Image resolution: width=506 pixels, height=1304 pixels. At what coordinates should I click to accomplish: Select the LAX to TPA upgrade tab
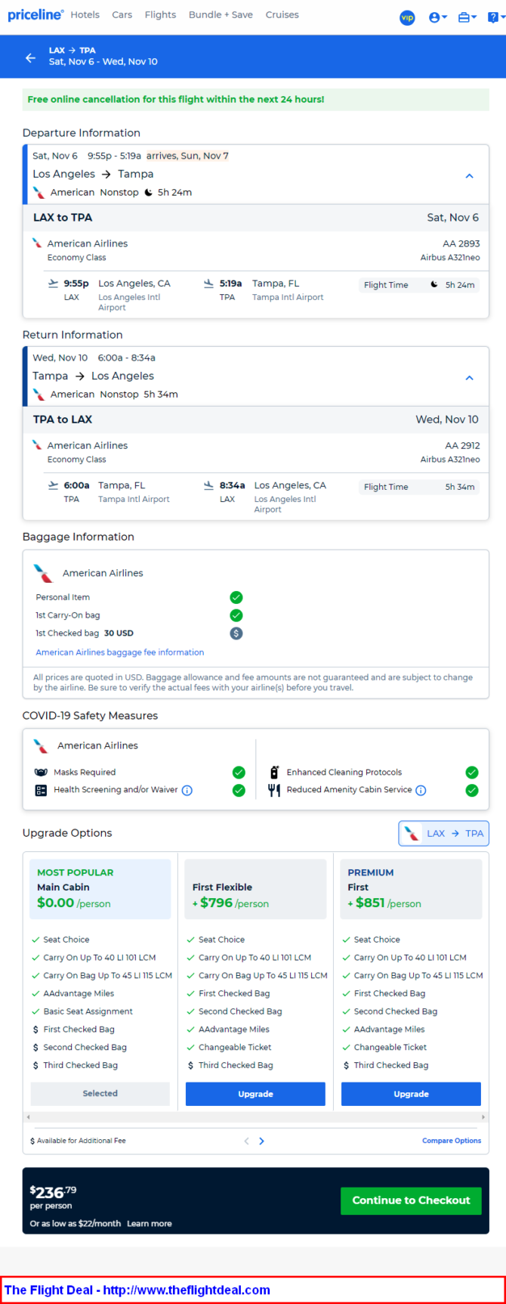(x=444, y=834)
